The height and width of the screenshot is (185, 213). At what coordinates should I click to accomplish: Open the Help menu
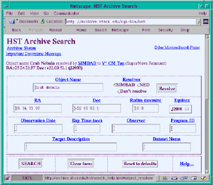(203, 14)
